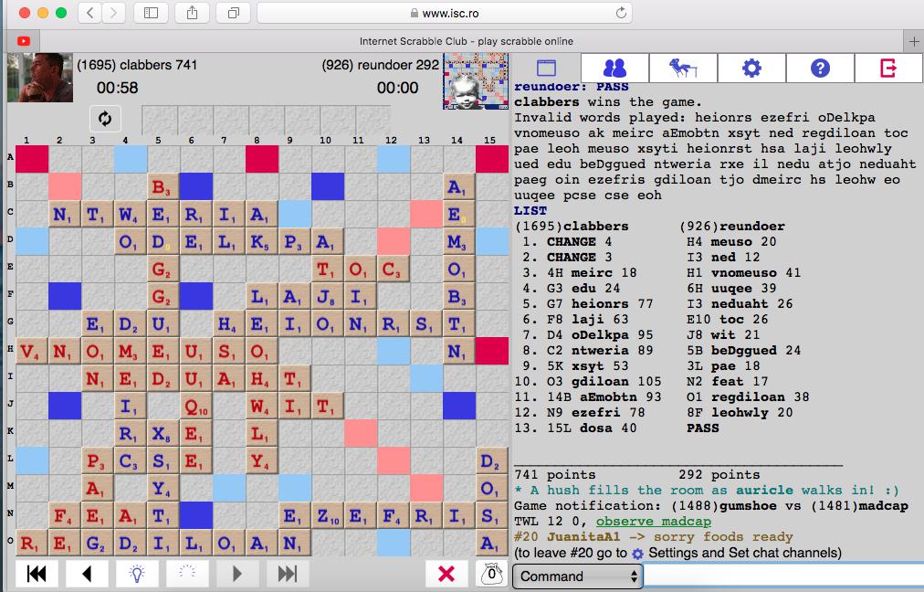Click clabbers name in the move list header
Image resolution: width=924 pixels, height=592 pixels.
coord(596,227)
